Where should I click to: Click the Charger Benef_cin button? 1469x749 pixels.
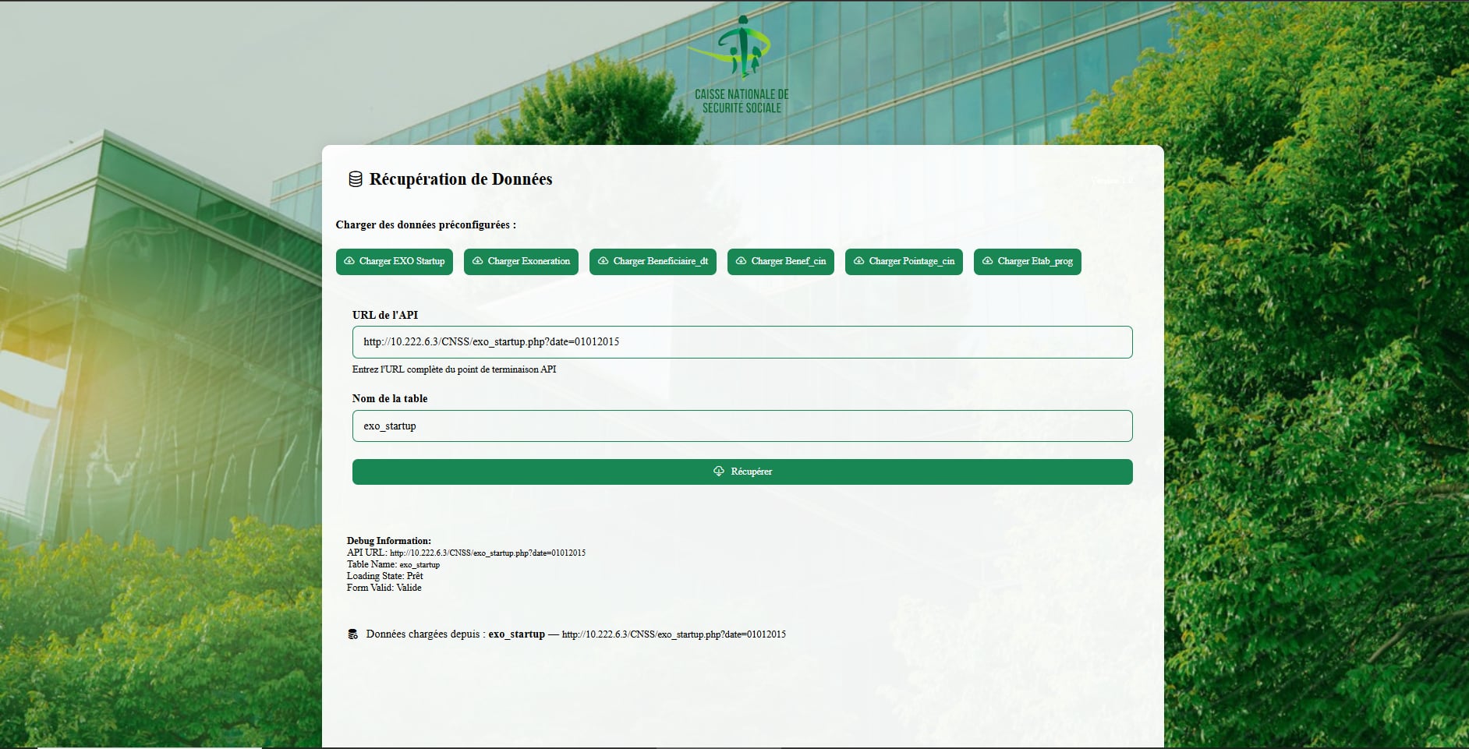(x=781, y=262)
